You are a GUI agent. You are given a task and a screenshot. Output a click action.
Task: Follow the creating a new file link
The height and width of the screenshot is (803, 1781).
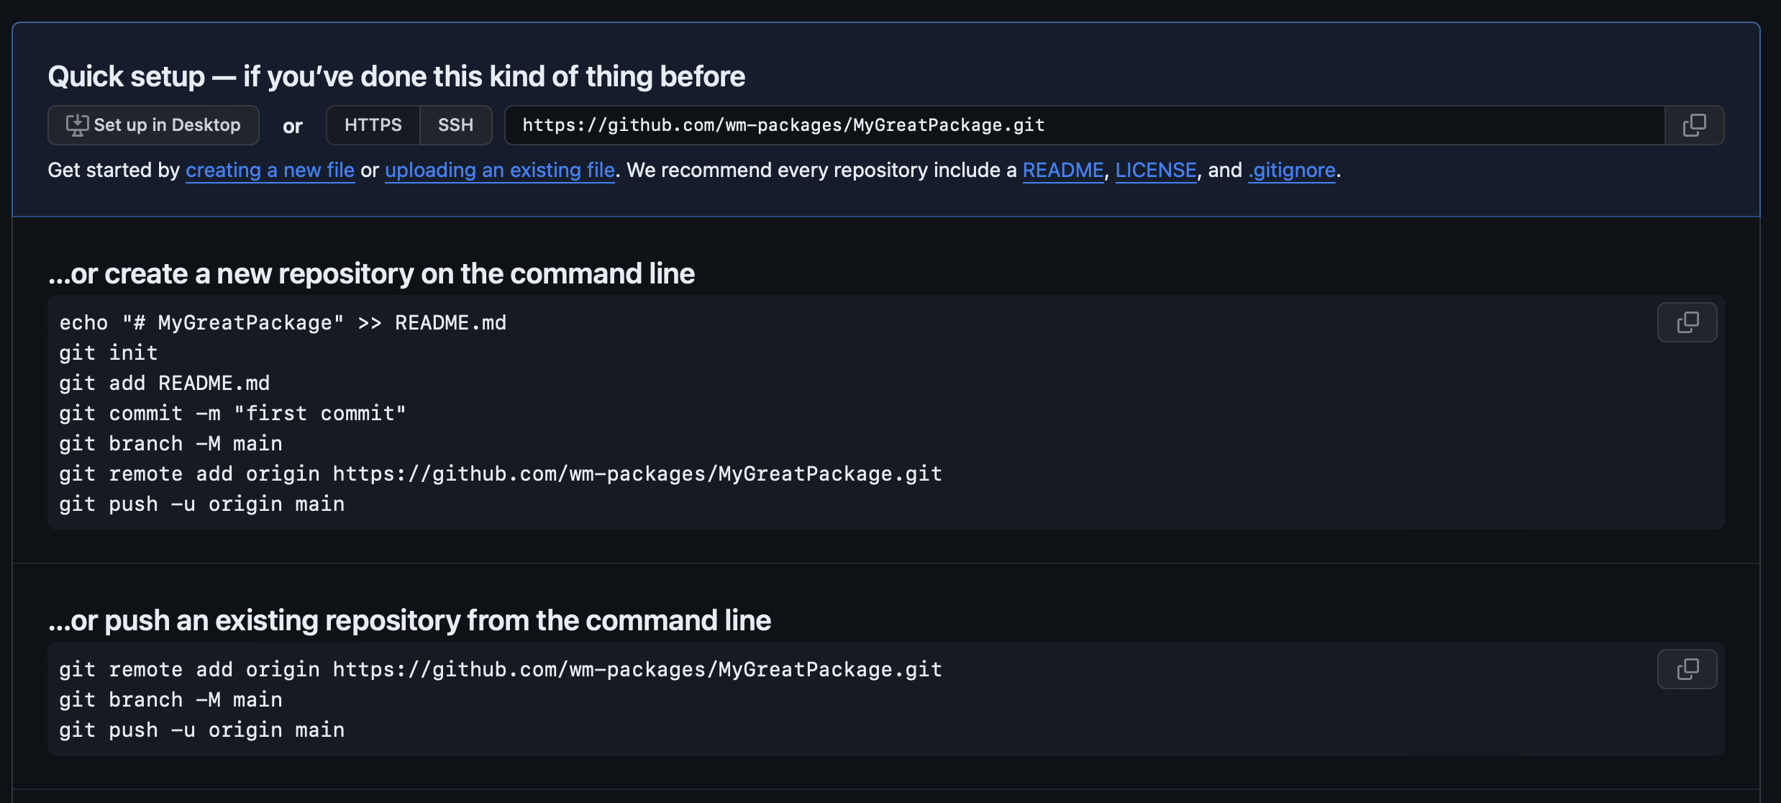tap(270, 170)
